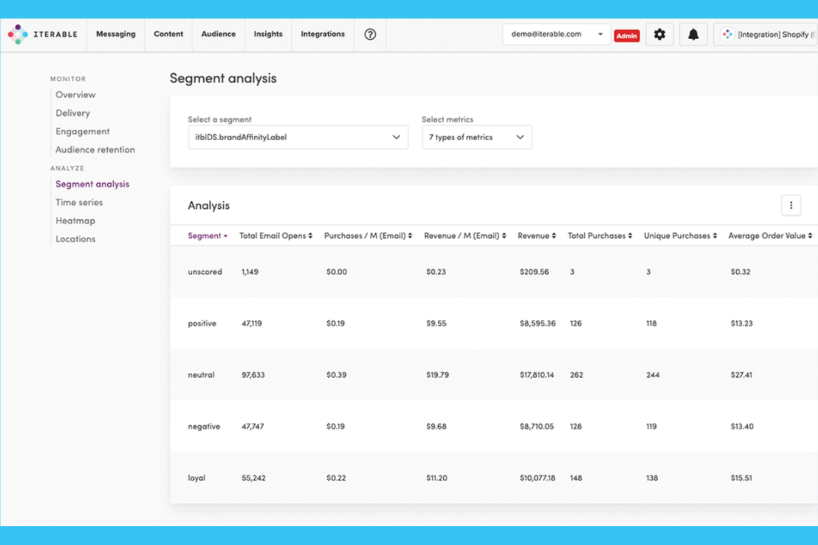
Task: Open Analysis three-dot options menu
Action: tap(791, 205)
